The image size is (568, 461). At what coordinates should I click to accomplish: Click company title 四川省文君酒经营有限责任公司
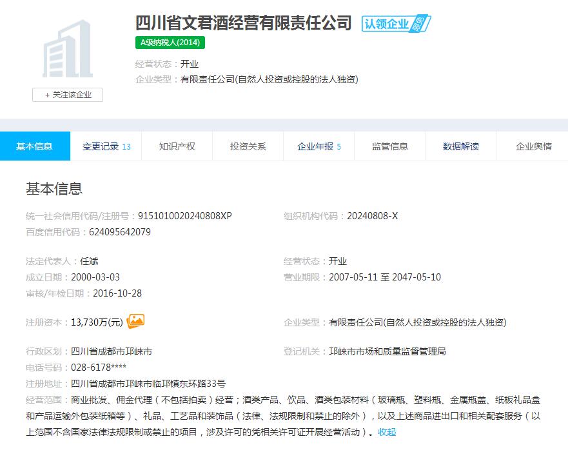click(x=244, y=23)
